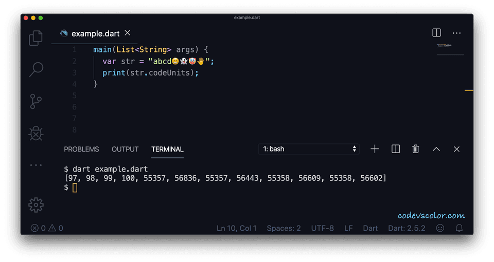Close the terminal panel
Screen dimensions: 494x262
click(x=456, y=149)
